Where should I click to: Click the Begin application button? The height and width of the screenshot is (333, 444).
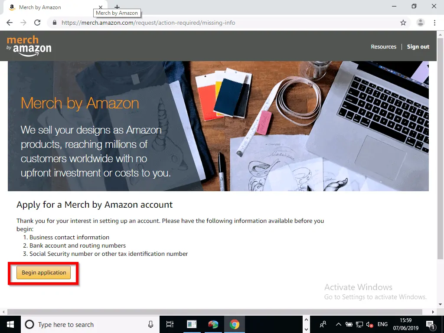click(x=43, y=273)
